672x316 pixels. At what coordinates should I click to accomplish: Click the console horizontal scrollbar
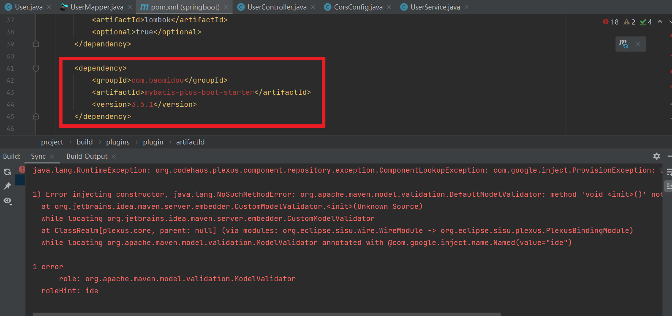click(x=267, y=314)
